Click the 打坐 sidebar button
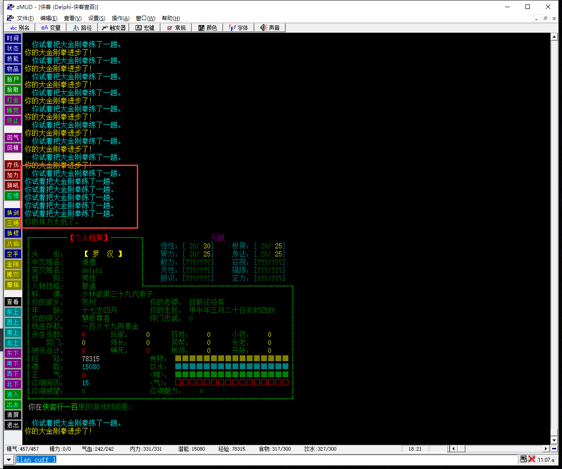The width and height of the screenshot is (562, 469). click(13, 100)
